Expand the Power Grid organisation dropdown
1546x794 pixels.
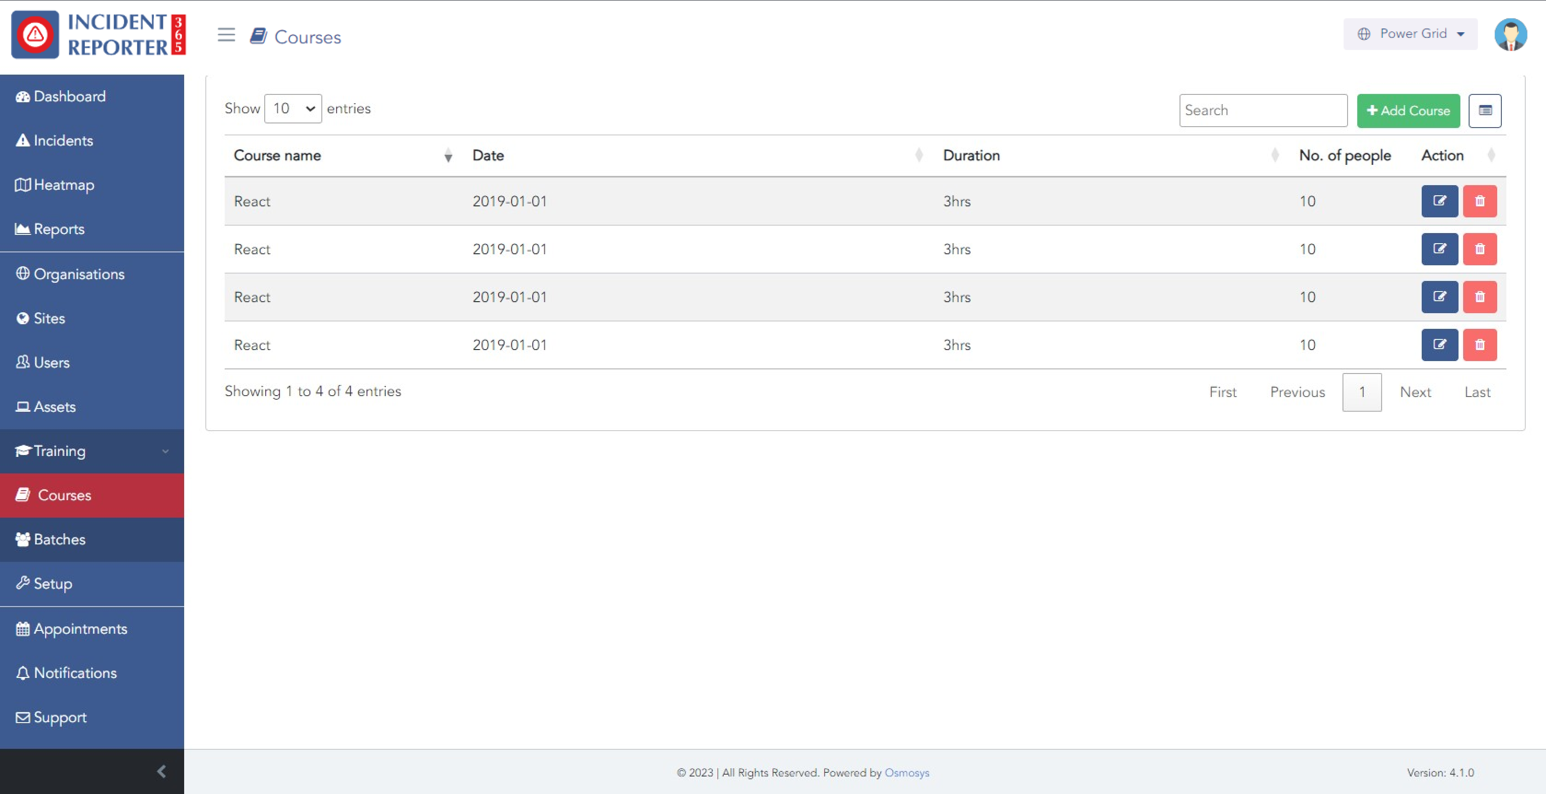click(1410, 34)
